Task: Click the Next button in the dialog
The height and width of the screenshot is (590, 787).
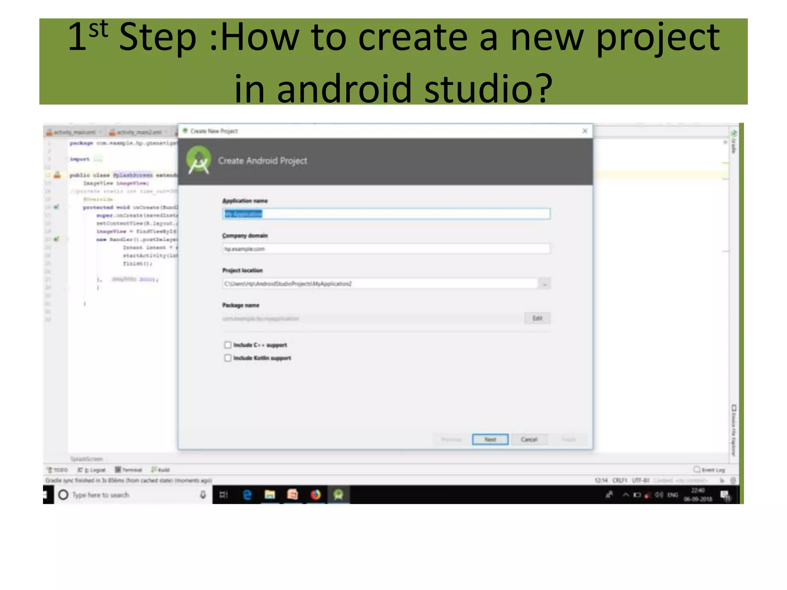Action: pos(490,439)
